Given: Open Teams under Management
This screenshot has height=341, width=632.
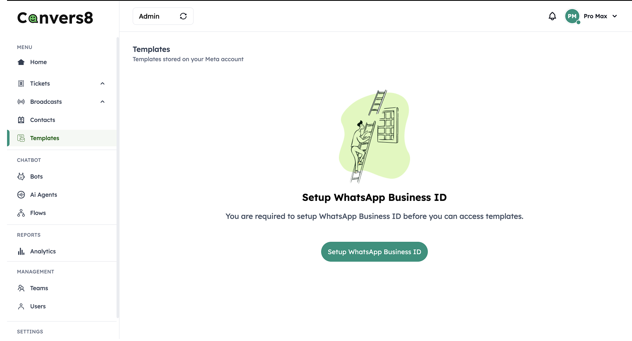Looking at the screenshot, I should [x=38, y=288].
